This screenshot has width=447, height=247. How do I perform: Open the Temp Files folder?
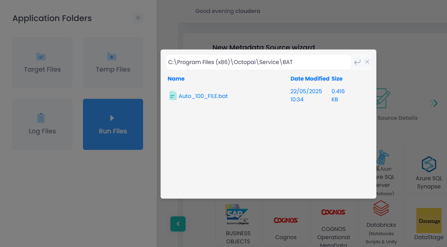coord(113,63)
